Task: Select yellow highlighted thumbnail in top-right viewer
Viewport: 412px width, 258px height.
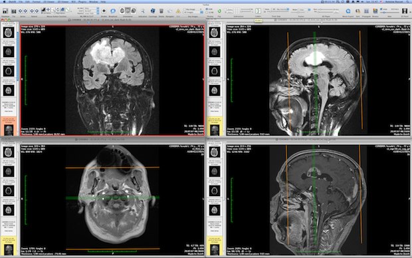Action: click(215, 126)
